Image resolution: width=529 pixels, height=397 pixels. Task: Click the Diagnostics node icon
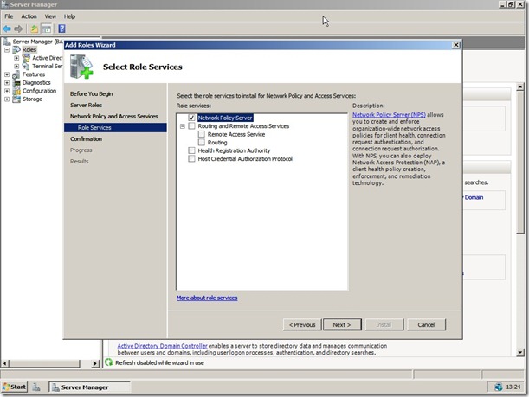[16, 82]
